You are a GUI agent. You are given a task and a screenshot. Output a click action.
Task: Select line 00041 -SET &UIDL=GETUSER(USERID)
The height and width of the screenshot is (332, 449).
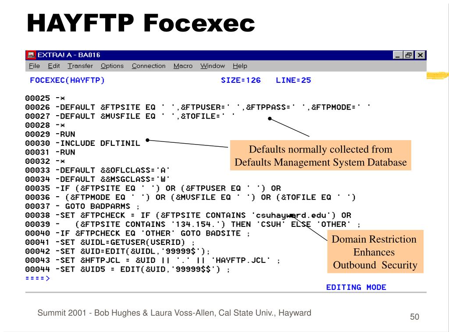coord(110,243)
